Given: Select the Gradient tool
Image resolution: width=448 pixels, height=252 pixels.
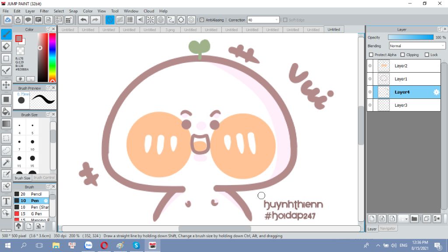Looking at the screenshot, I should (6, 124).
